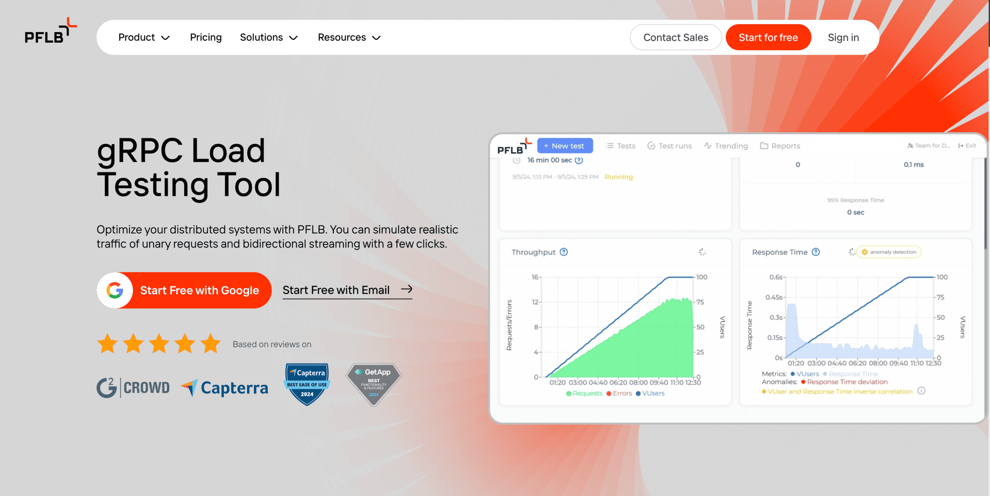Click the 0.1 ms value

(913, 164)
